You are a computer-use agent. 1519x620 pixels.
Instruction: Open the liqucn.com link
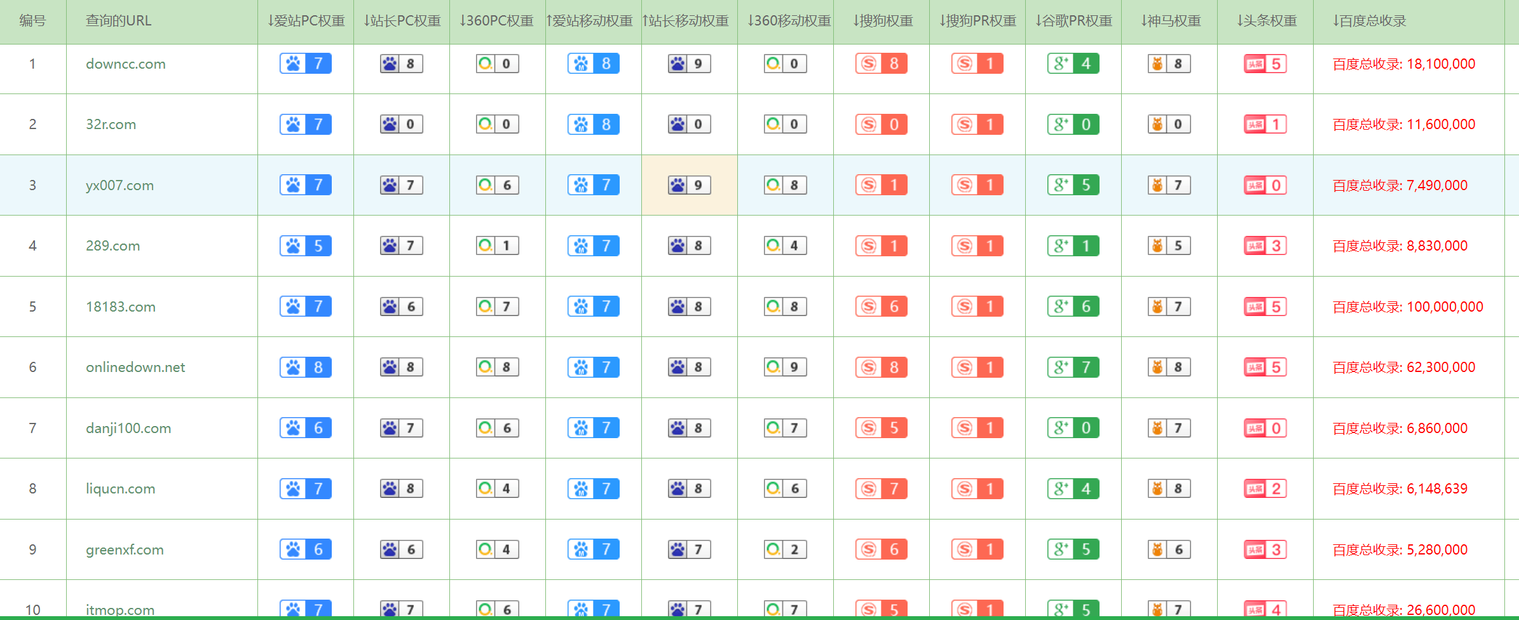(120, 488)
